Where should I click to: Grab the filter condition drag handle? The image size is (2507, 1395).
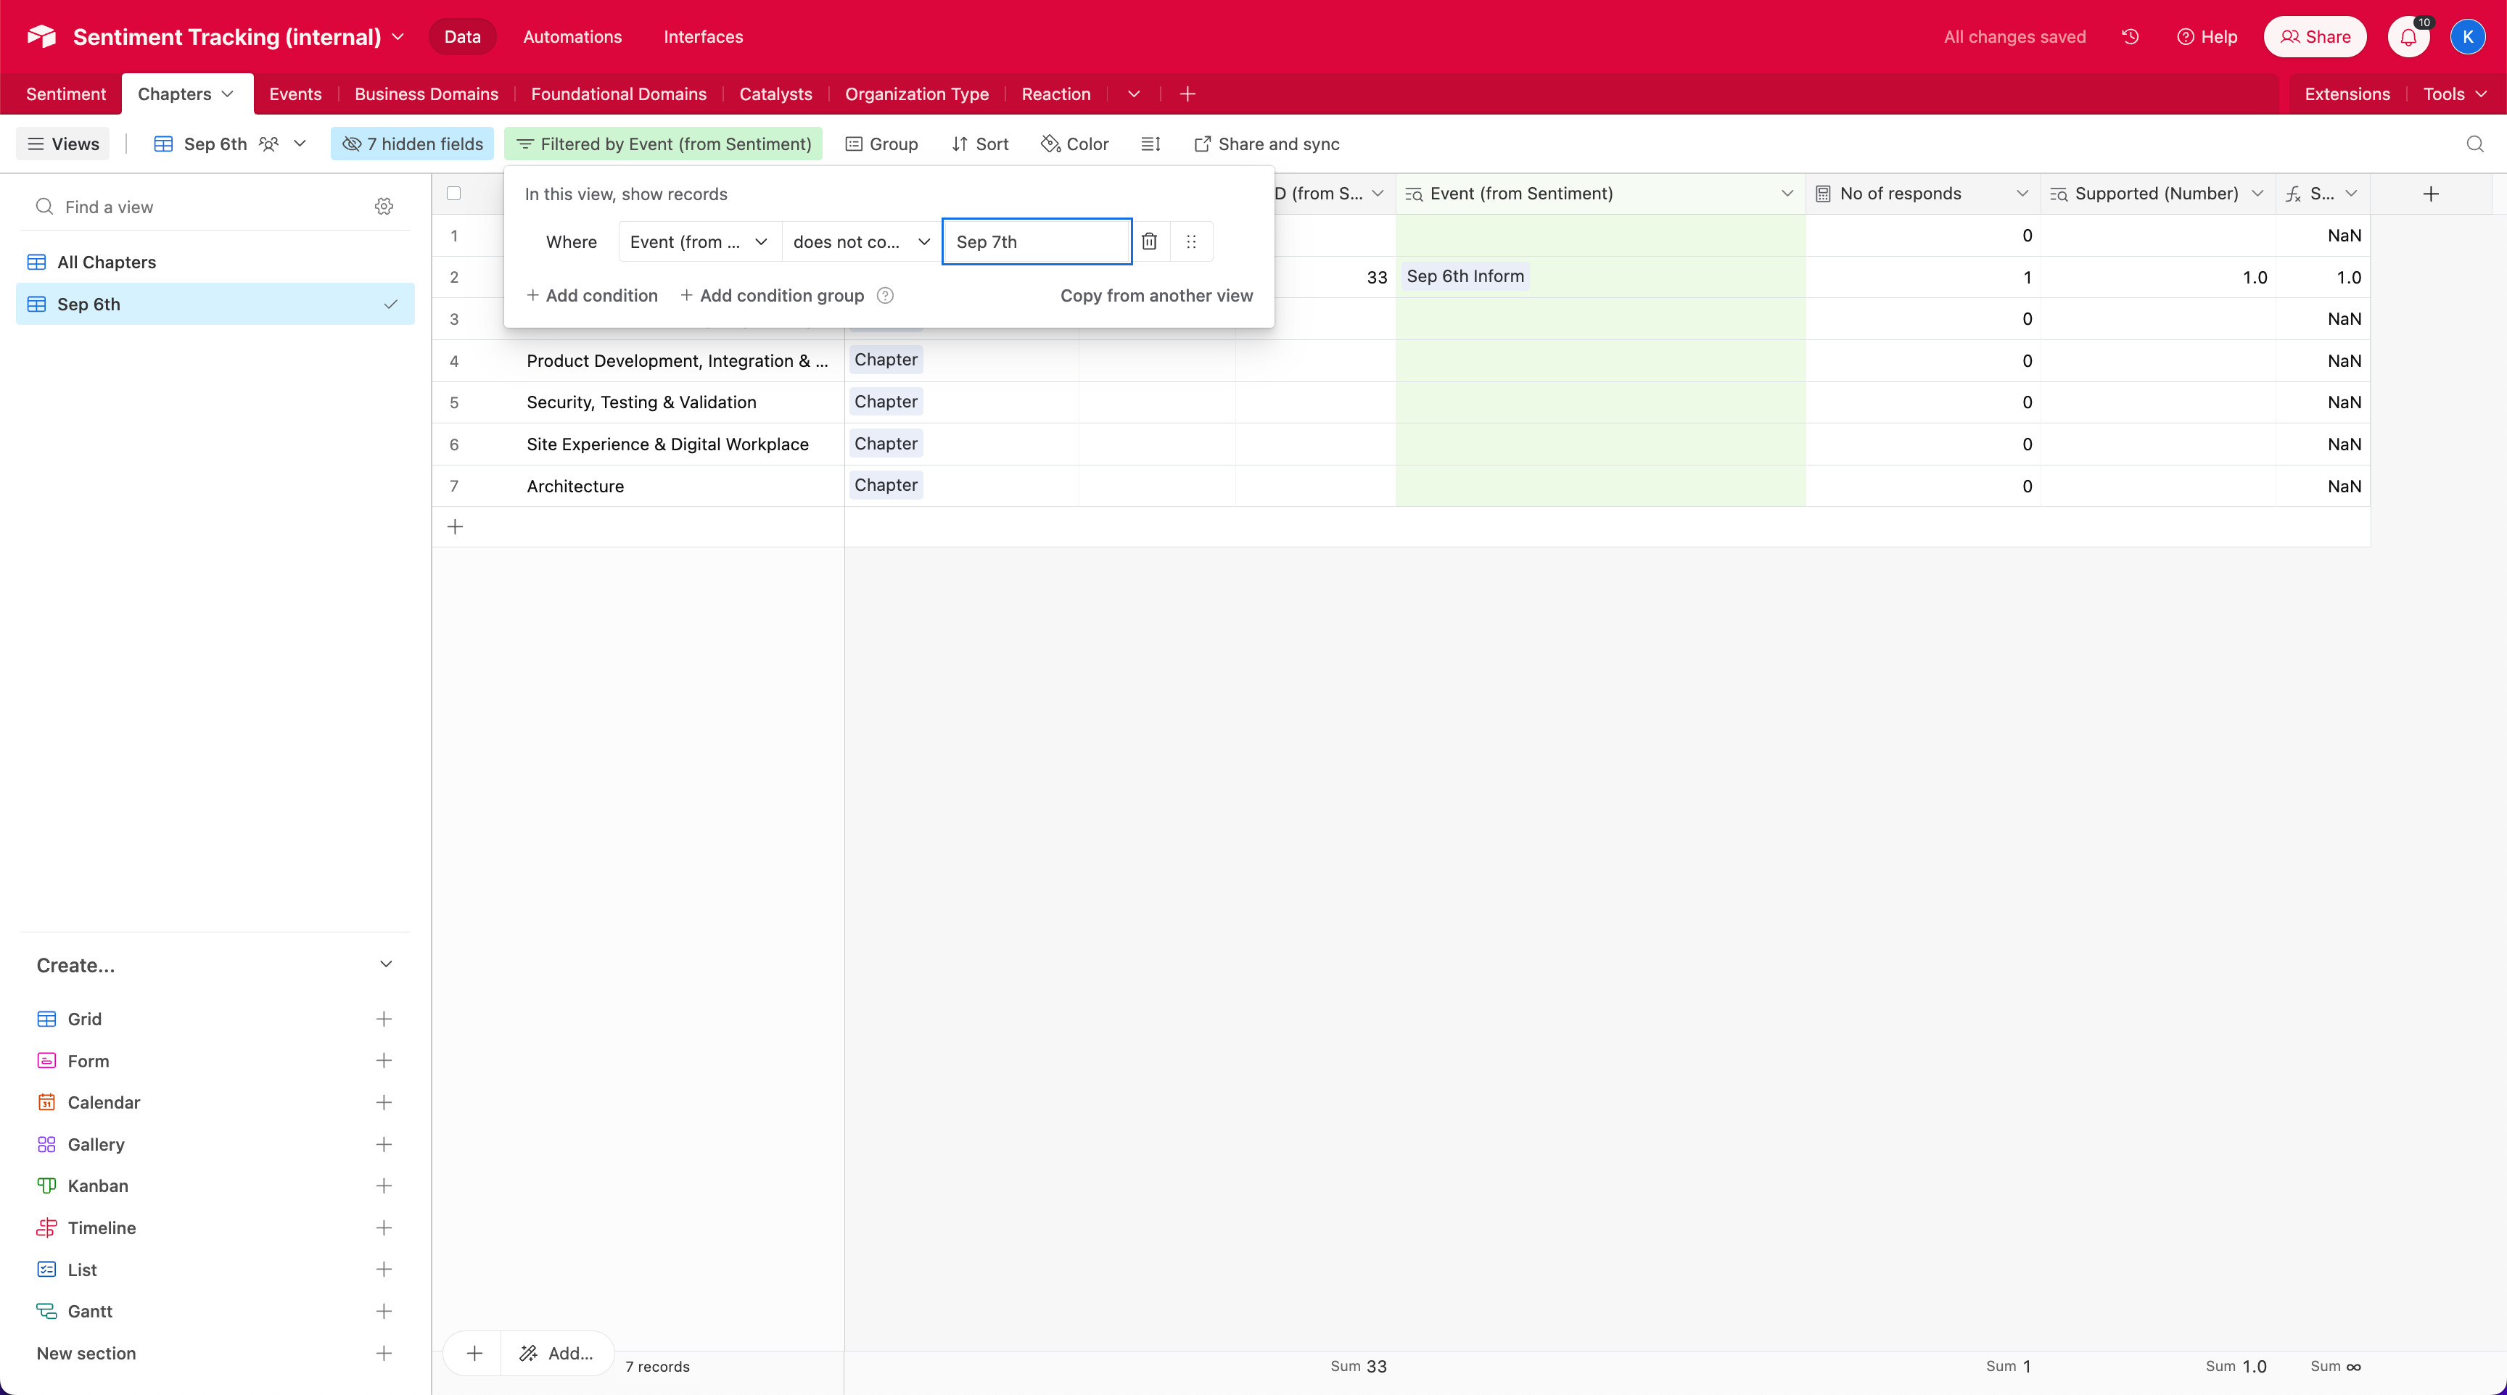(1191, 241)
